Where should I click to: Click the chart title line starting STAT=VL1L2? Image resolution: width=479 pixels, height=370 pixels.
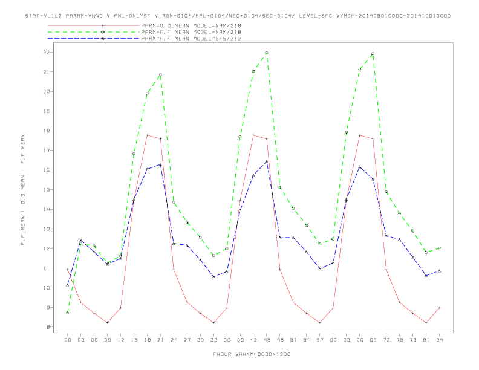point(238,16)
